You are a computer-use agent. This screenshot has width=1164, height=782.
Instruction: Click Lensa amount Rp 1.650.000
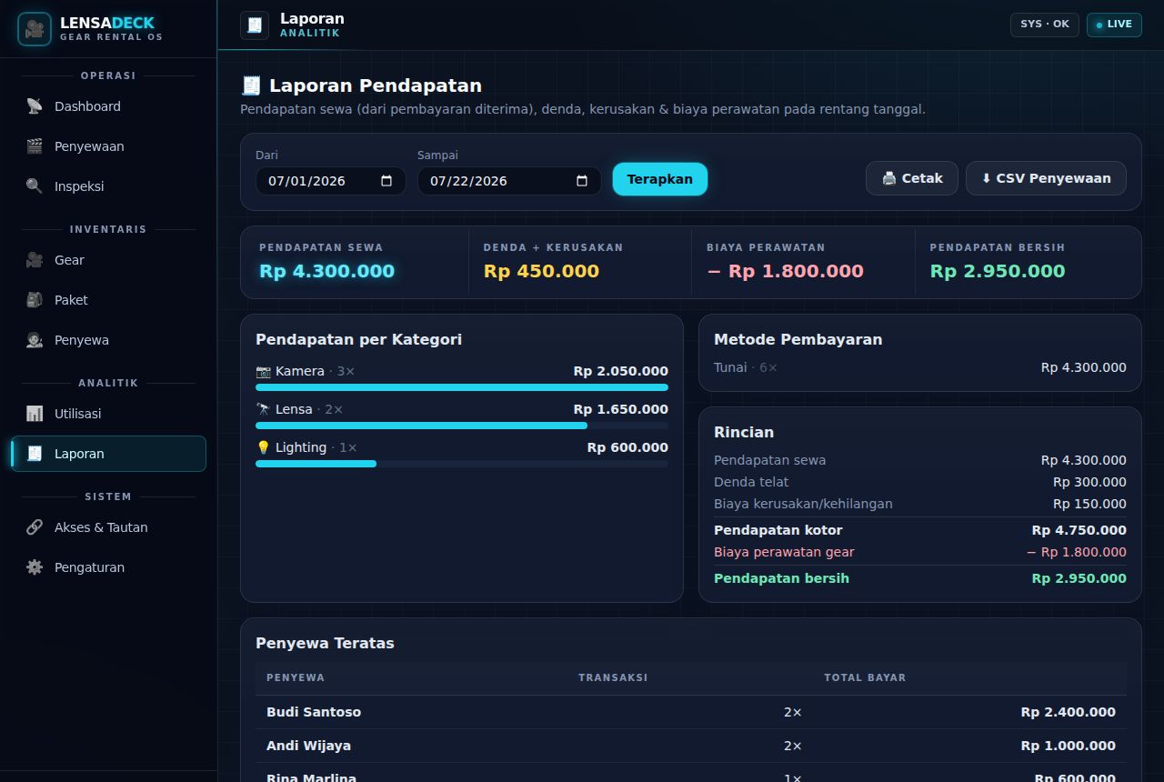620,409
